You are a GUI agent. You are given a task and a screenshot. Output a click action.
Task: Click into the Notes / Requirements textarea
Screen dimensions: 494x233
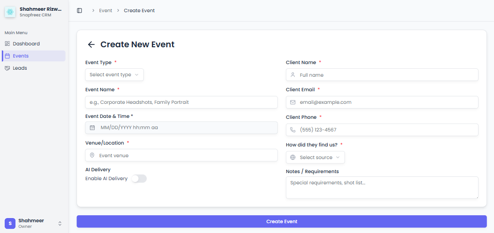pos(382,187)
